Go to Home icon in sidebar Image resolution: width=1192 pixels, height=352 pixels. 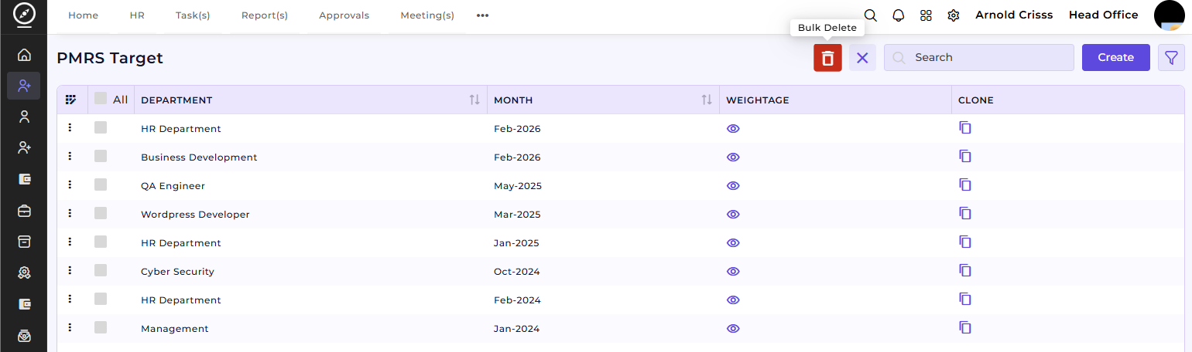(x=24, y=55)
